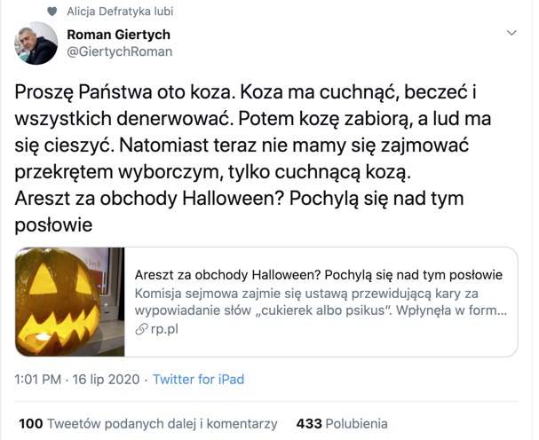Click the 1:01 PM tweet timestamp
This screenshot has height=440, width=539.
tap(38, 379)
